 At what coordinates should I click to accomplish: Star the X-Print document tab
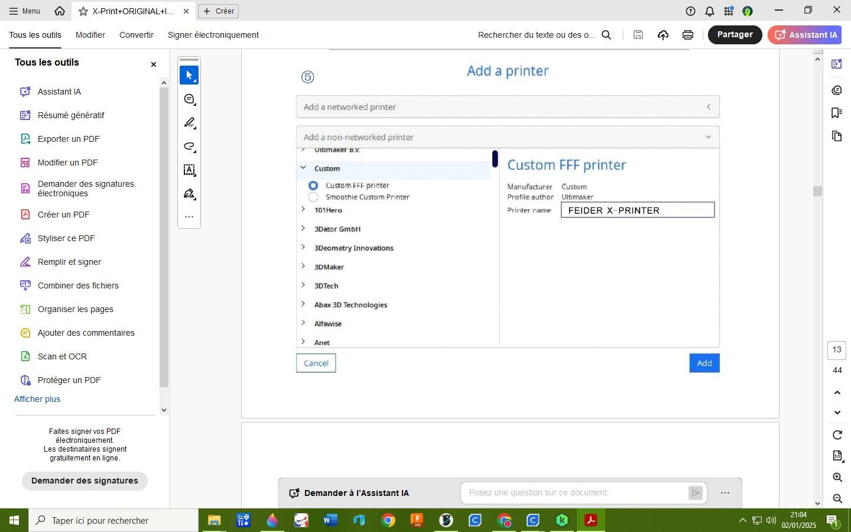[x=83, y=11]
